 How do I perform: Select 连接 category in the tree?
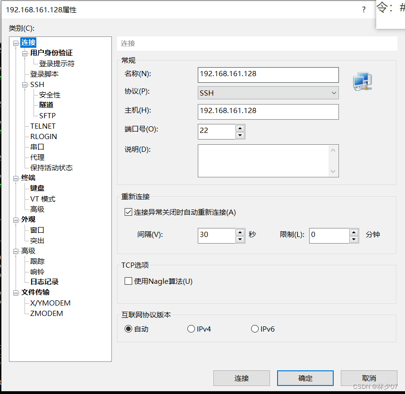[28, 43]
